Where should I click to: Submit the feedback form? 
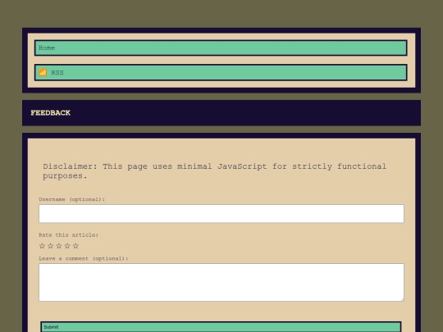coord(221,327)
